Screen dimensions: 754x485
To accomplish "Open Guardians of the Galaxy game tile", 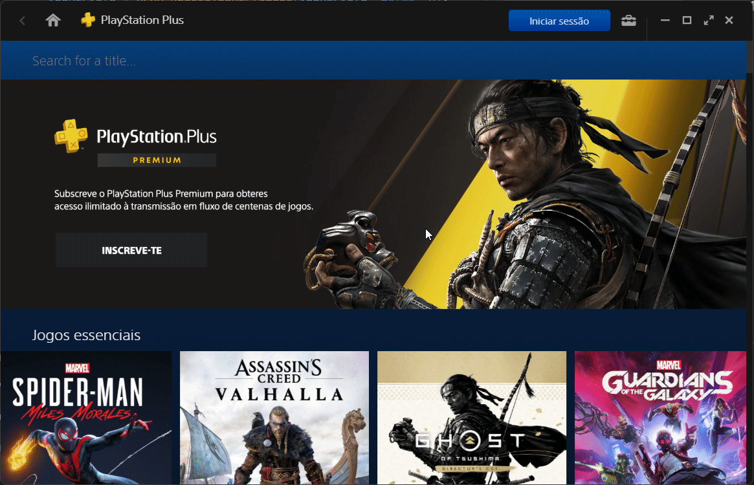I will [x=661, y=418].
